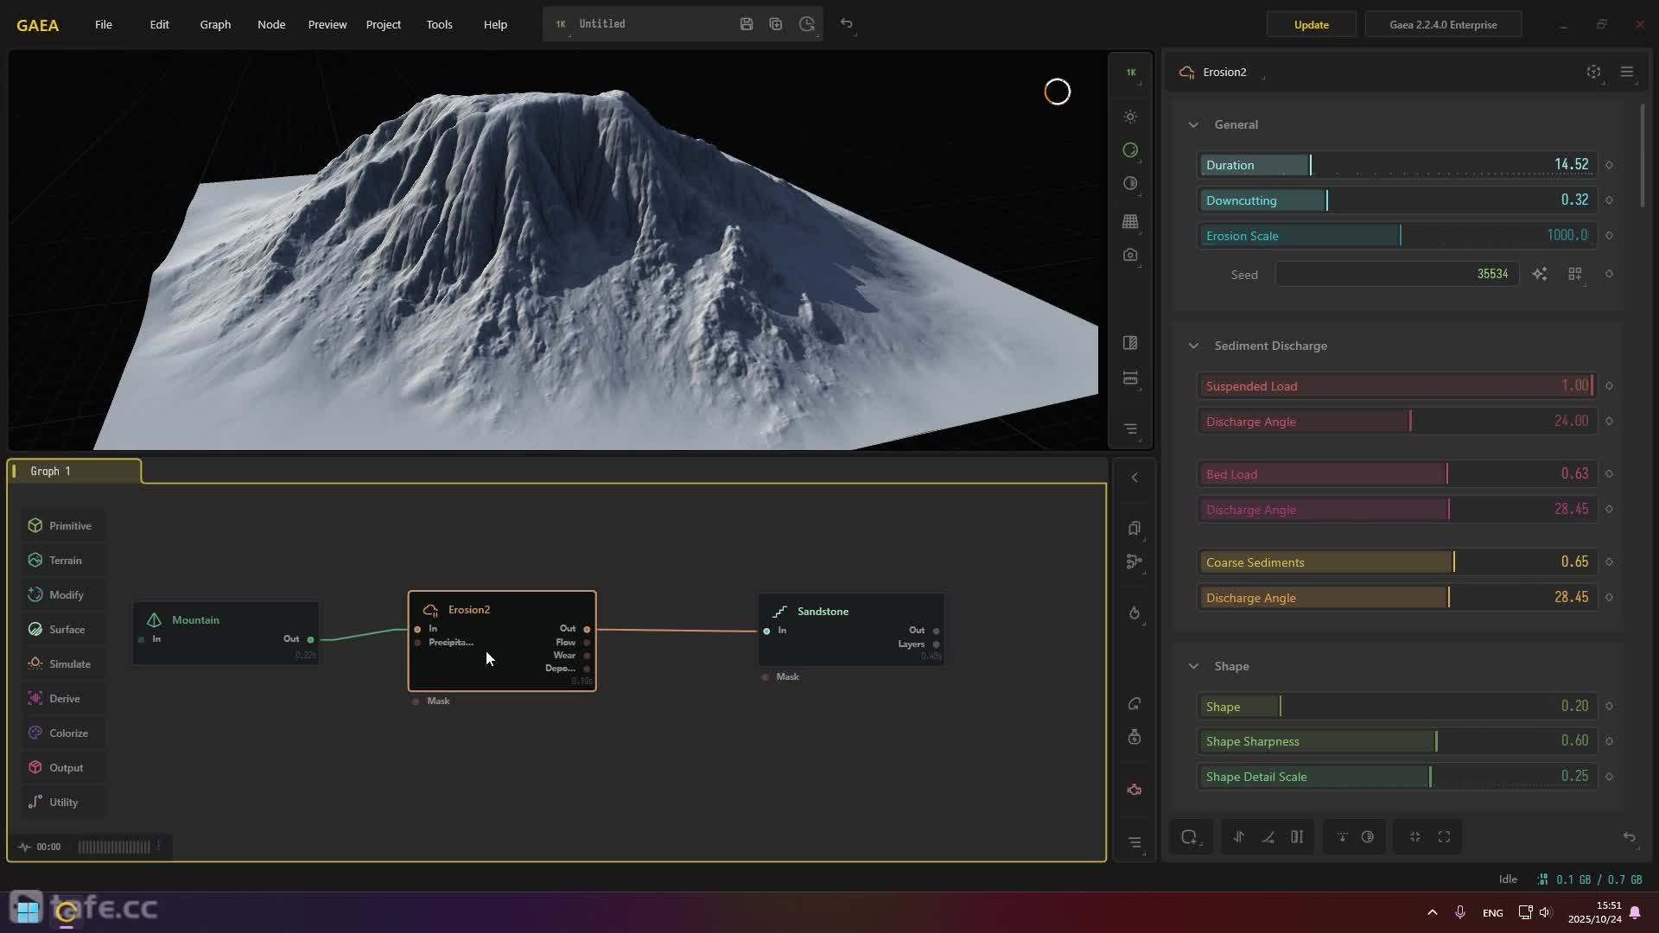Click the properties panel hamburger menu icon
The height and width of the screenshot is (933, 1659).
[x=1627, y=72]
